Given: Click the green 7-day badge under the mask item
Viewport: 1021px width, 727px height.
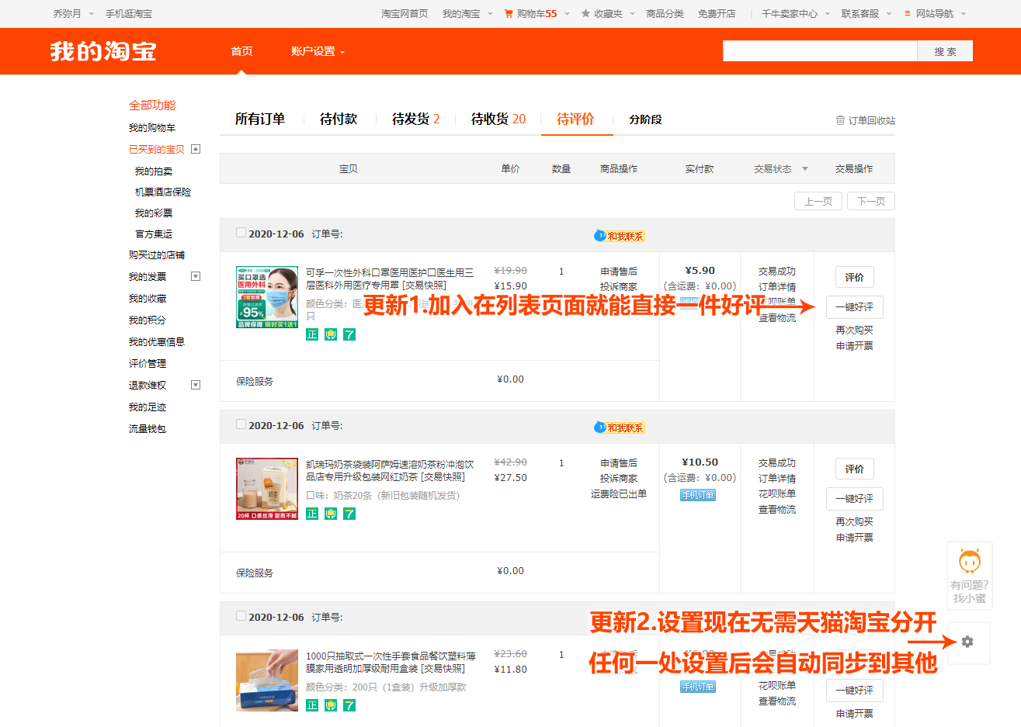Looking at the screenshot, I should [x=349, y=334].
